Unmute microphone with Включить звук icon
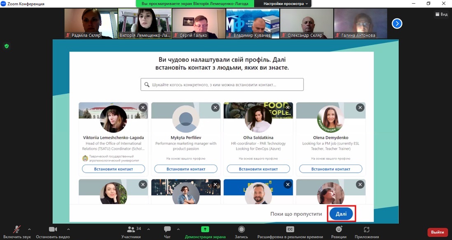 pyautogui.click(x=17, y=229)
